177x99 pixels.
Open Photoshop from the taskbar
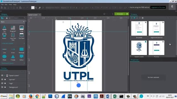[50, 96]
